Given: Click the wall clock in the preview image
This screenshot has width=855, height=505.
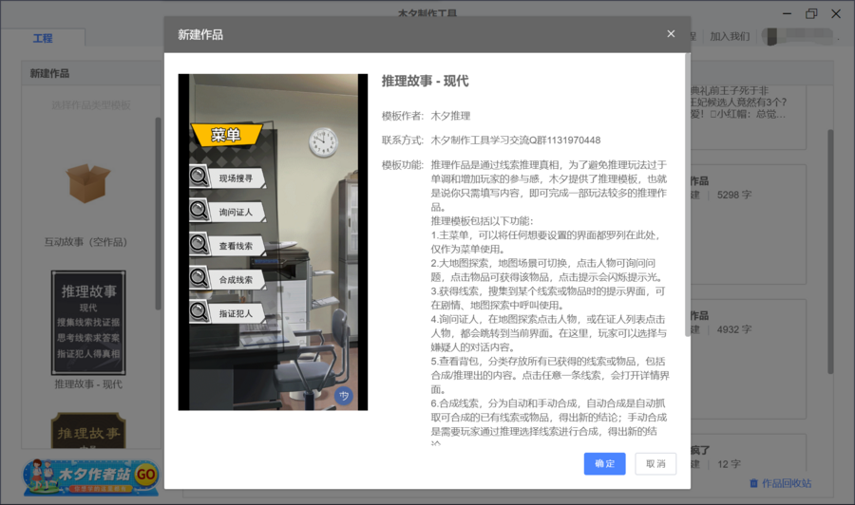Looking at the screenshot, I should [323, 142].
